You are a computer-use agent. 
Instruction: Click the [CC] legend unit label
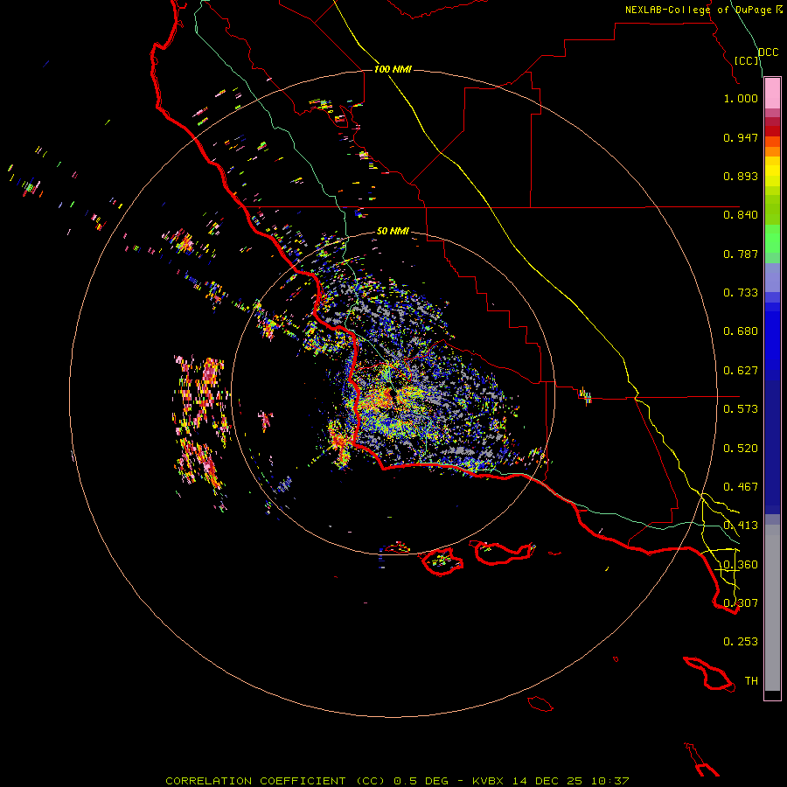pos(747,60)
